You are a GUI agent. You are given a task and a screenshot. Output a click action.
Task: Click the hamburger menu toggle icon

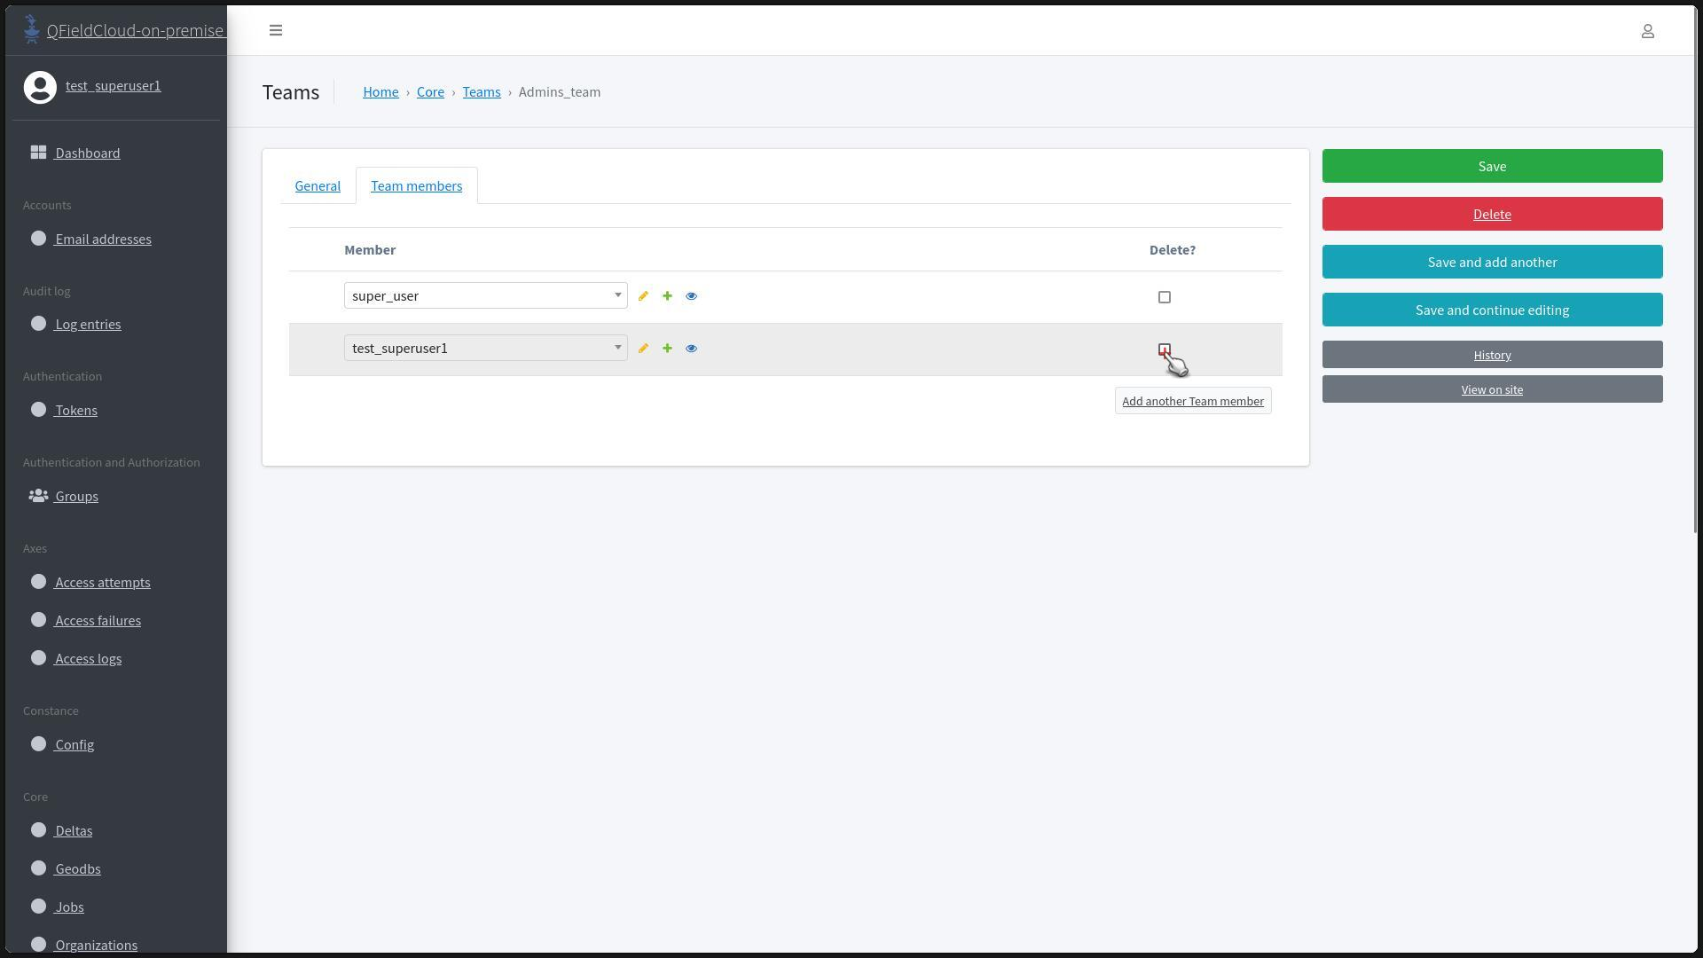[276, 30]
